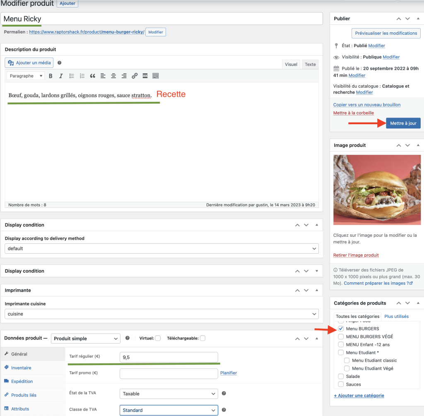Insert a bulleted list in the description

click(x=72, y=76)
